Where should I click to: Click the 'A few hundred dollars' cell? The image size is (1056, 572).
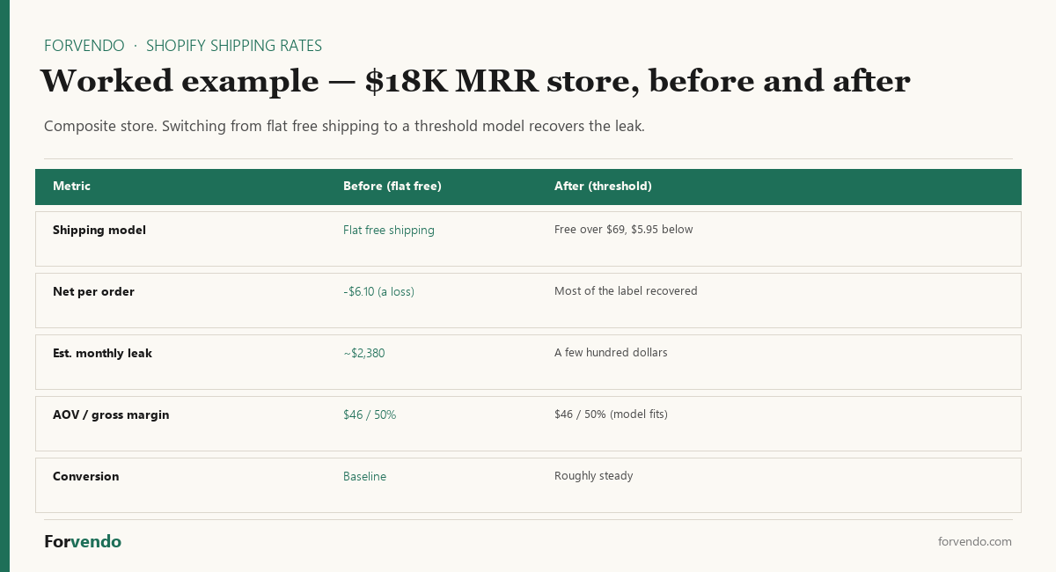coord(611,353)
